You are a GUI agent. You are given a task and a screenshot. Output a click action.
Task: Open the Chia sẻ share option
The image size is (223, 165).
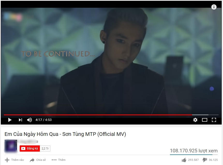(x=38, y=160)
